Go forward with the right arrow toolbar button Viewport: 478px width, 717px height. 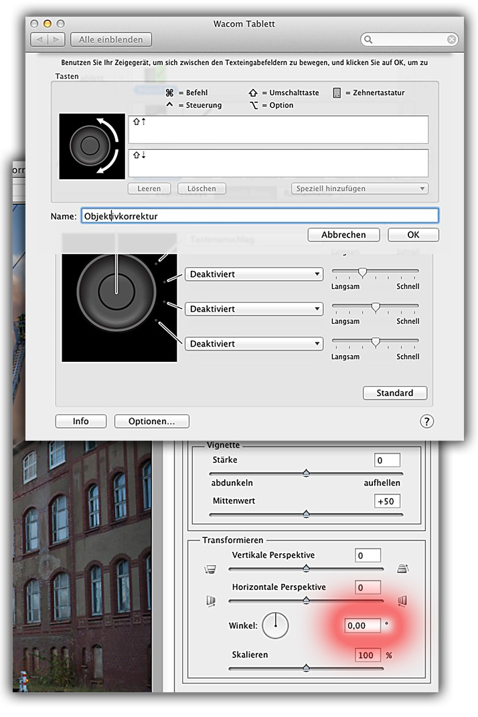tap(56, 39)
